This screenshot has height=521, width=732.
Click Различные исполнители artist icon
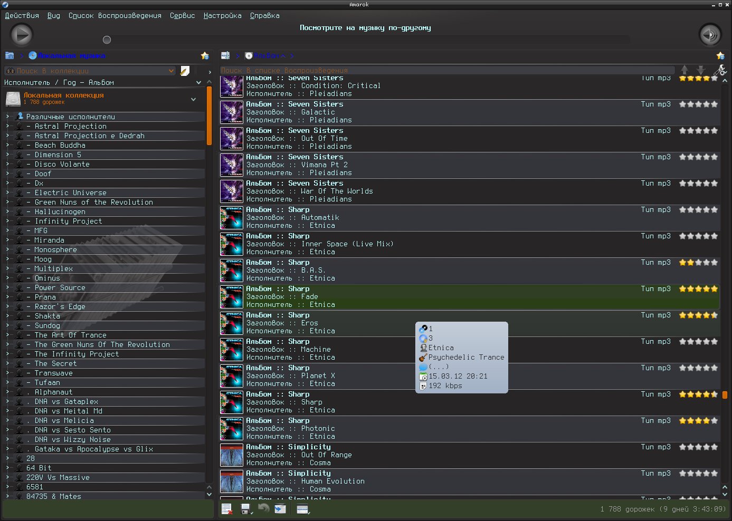tap(20, 117)
